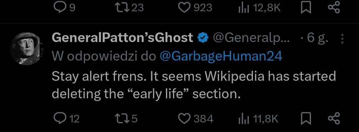Open @GarbageHuman24 profile link
The image size is (359, 132).
click(x=221, y=56)
